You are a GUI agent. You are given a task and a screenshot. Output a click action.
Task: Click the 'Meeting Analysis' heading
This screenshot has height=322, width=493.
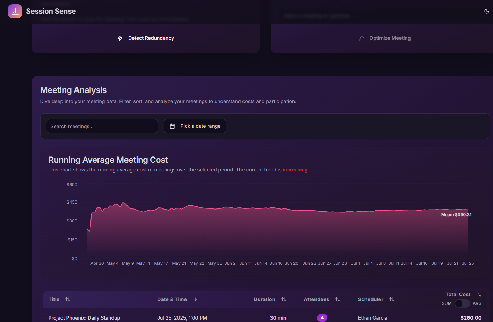click(73, 90)
